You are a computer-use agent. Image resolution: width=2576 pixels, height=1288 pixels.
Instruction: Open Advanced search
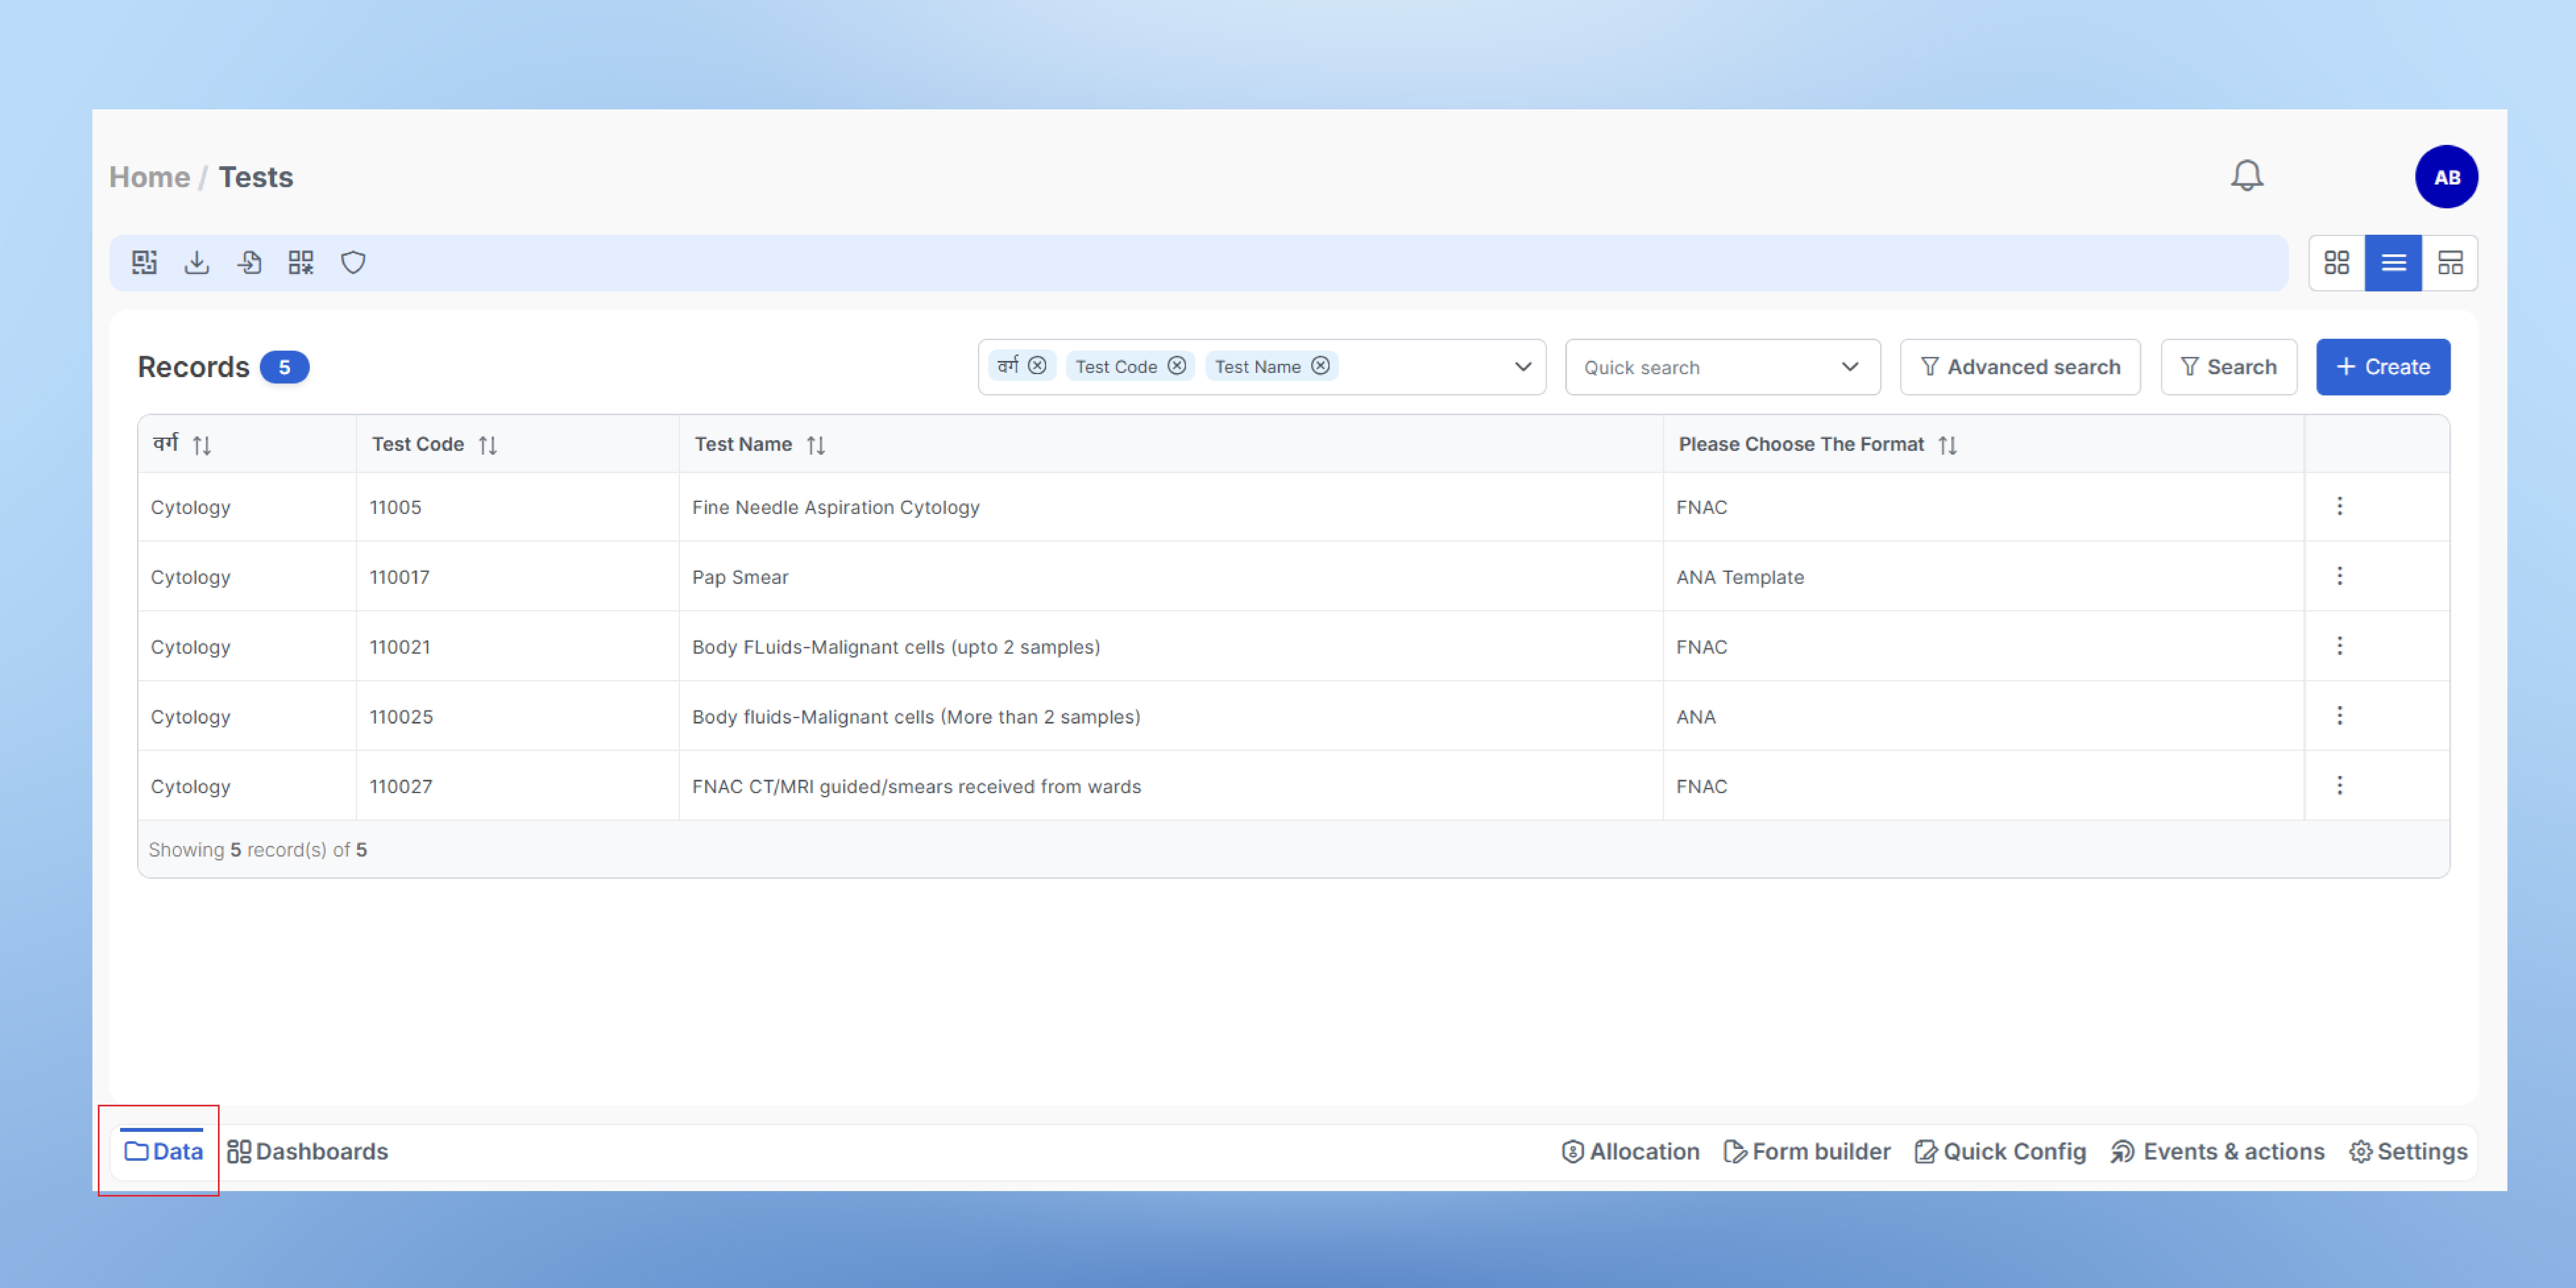click(x=2020, y=367)
